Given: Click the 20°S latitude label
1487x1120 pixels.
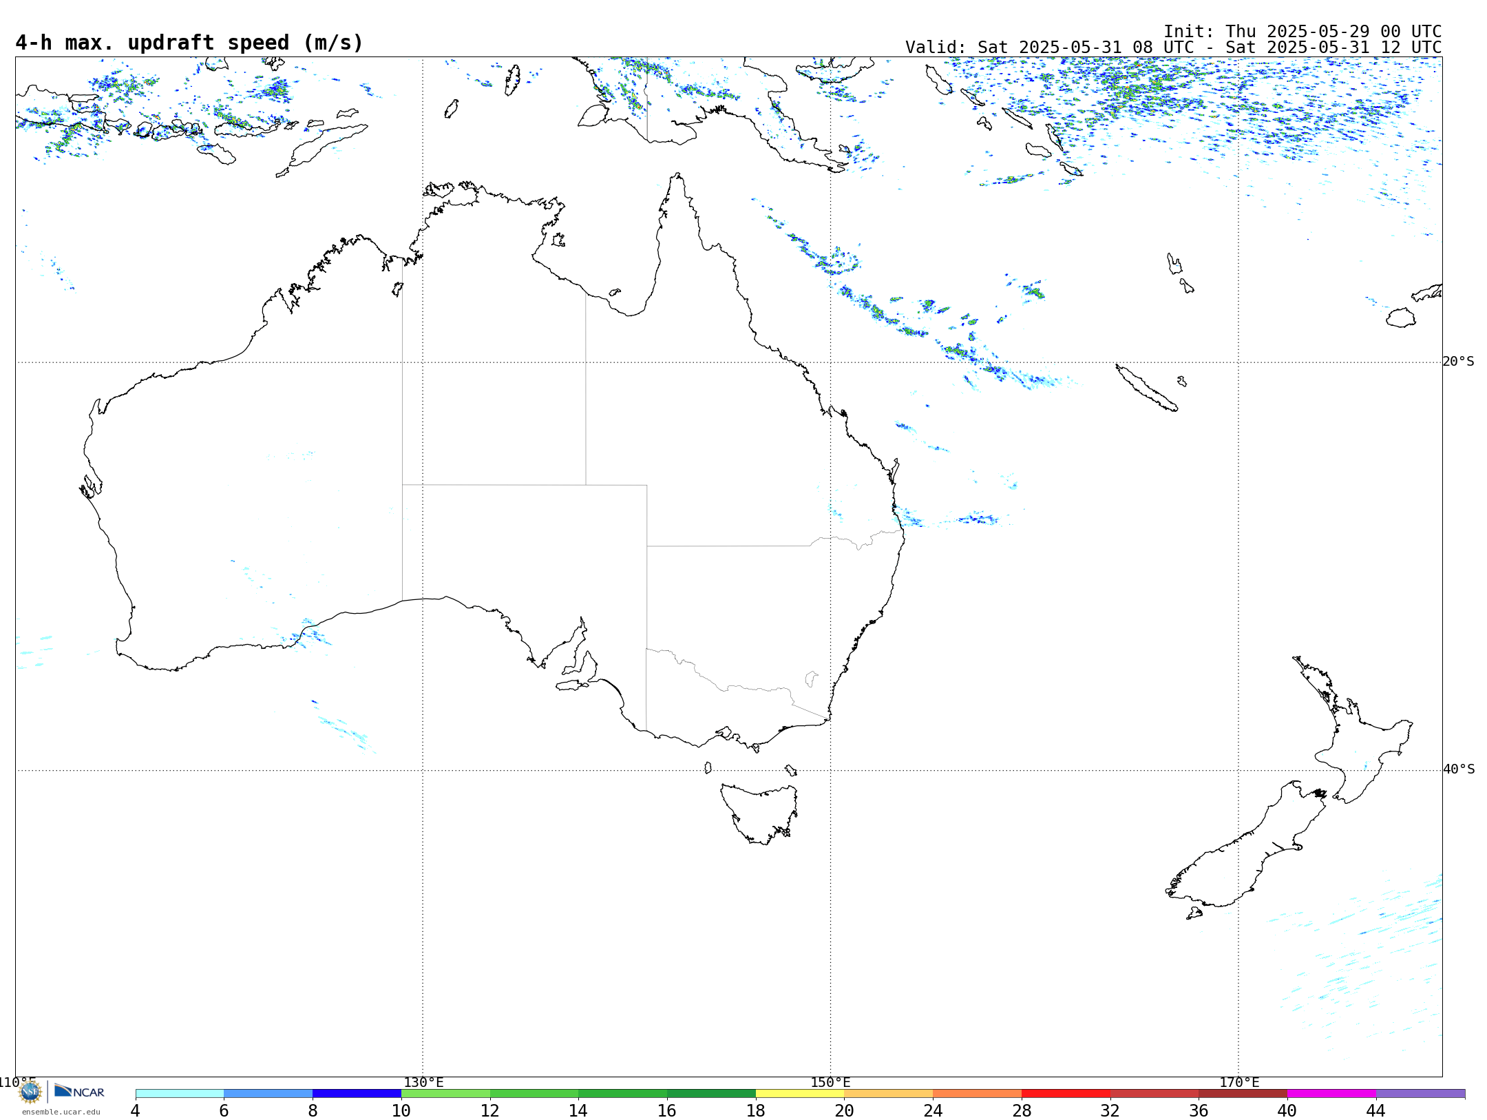Looking at the screenshot, I should tap(1459, 362).
